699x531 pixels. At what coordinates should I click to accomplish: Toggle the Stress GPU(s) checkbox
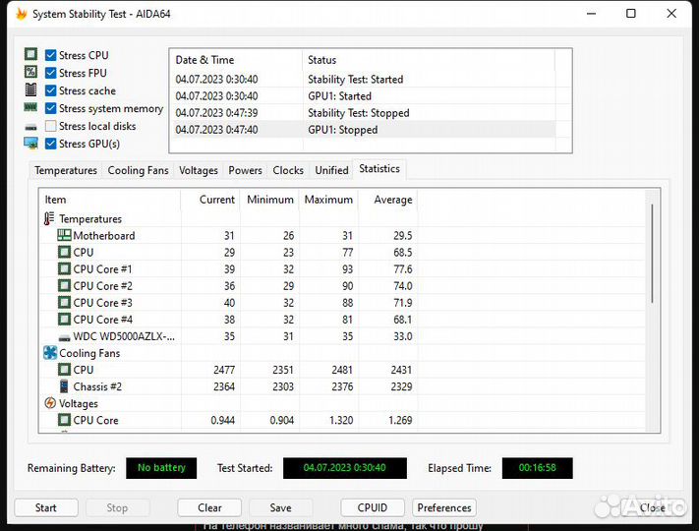51,144
